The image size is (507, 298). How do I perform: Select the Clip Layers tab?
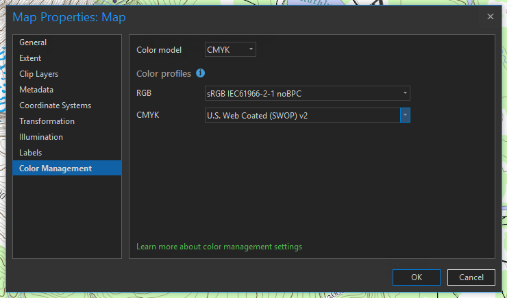click(67, 74)
